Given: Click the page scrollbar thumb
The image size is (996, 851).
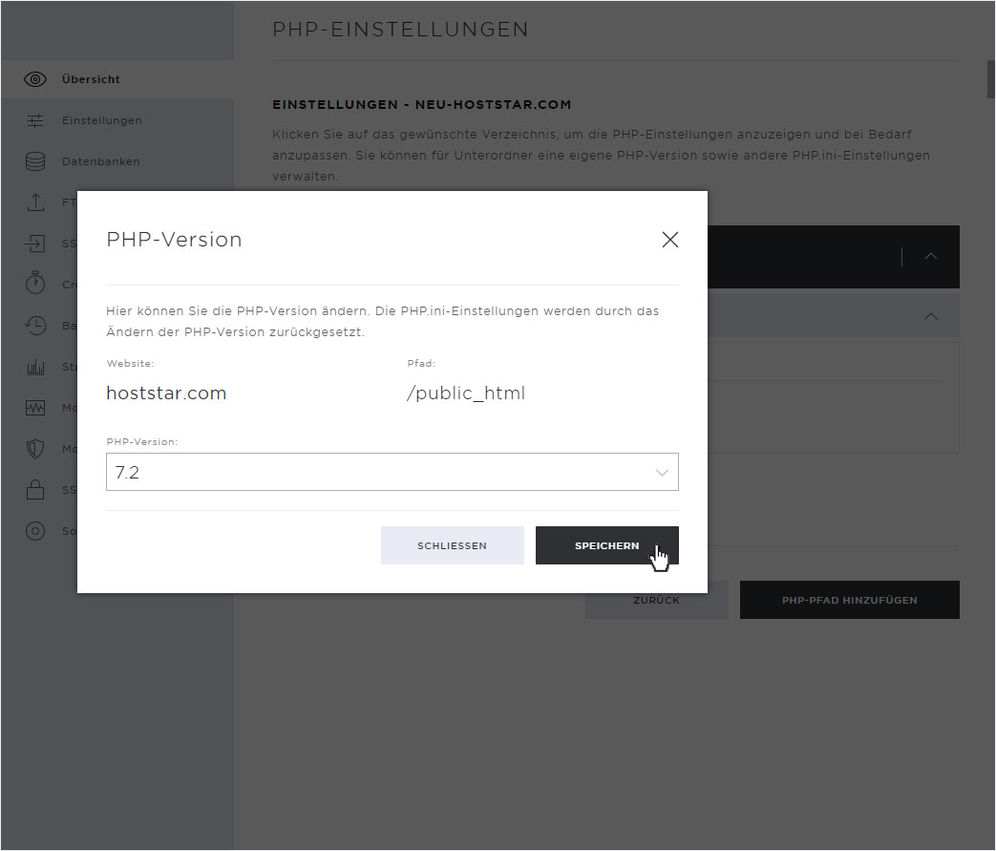Looking at the screenshot, I should click(990, 79).
